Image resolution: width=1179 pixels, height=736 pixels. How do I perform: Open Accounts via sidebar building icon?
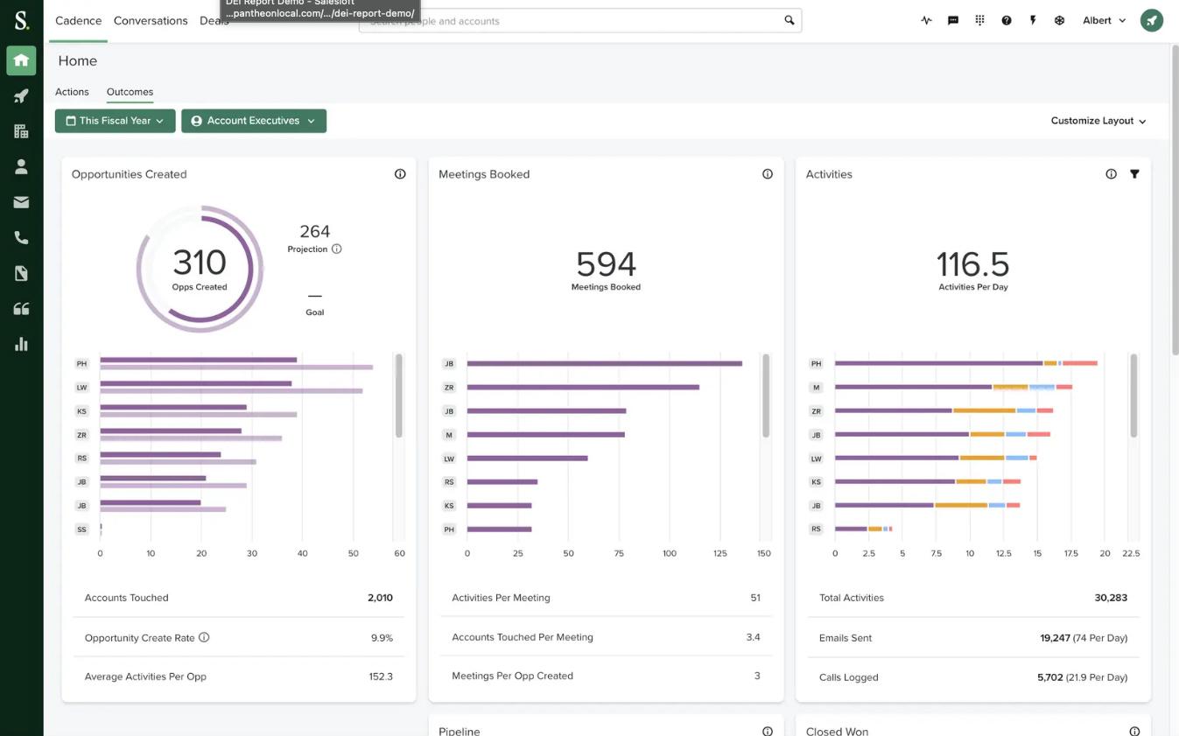point(21,131)
